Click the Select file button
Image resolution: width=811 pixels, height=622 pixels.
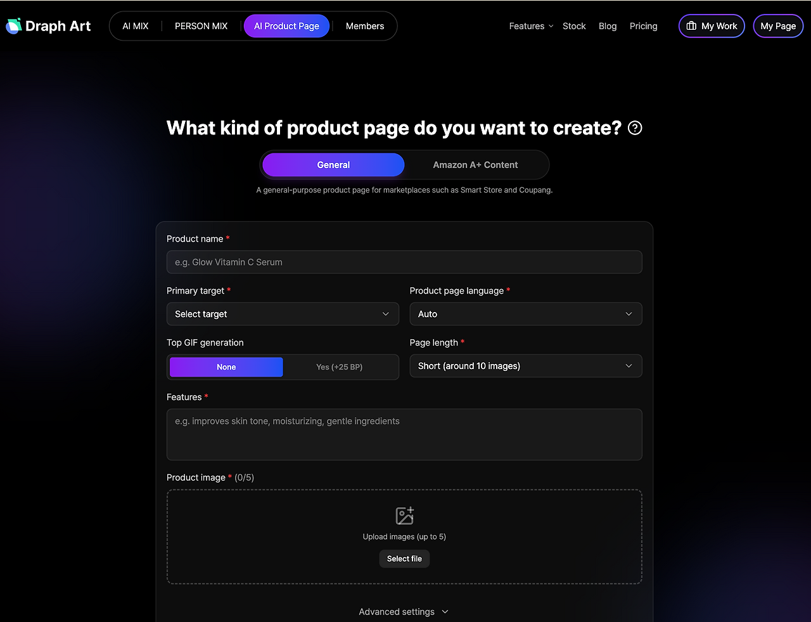pos(404,559)
